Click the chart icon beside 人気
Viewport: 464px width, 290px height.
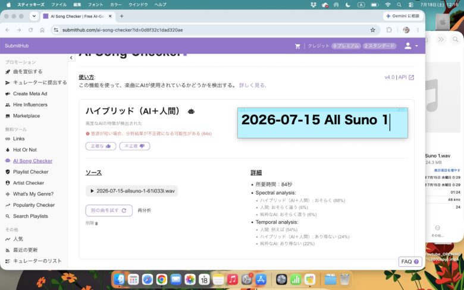(8, 239)
